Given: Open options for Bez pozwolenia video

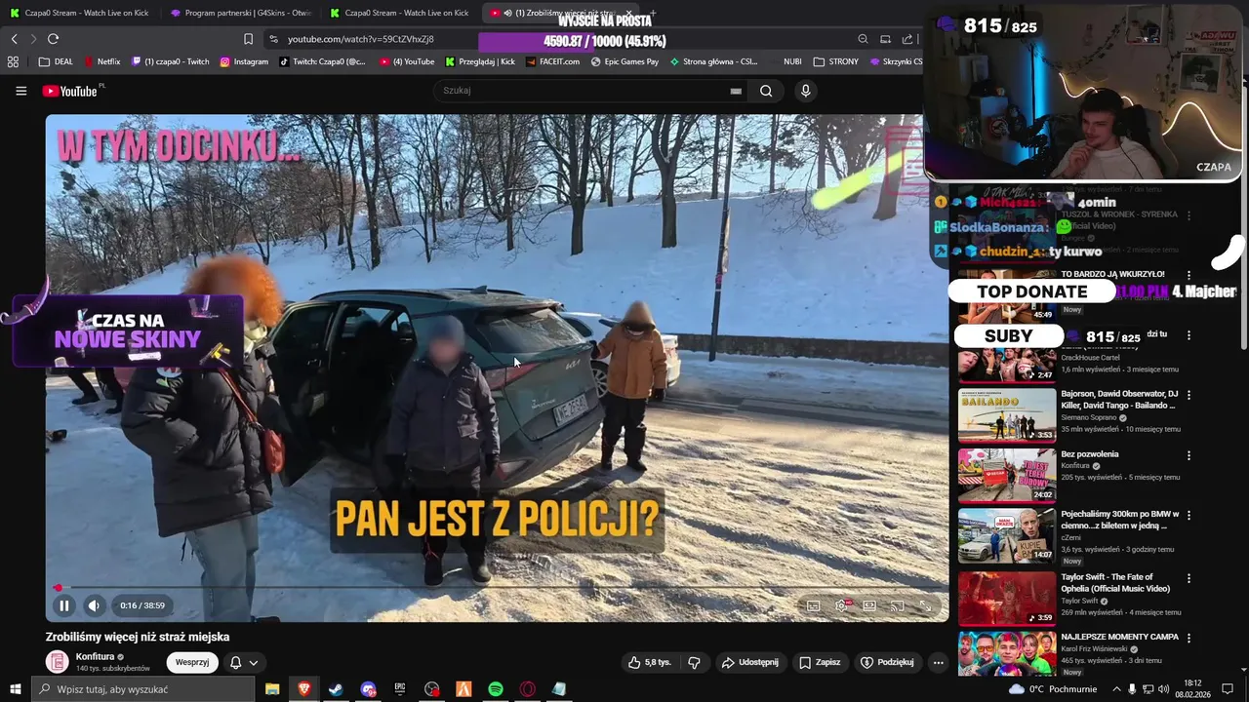Looking at the screenshot, I should (1189, 455).
